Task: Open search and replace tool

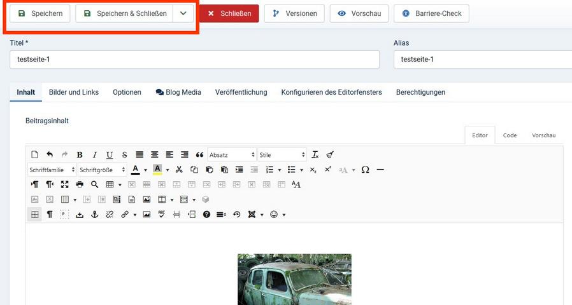Action: click(94, 184)
